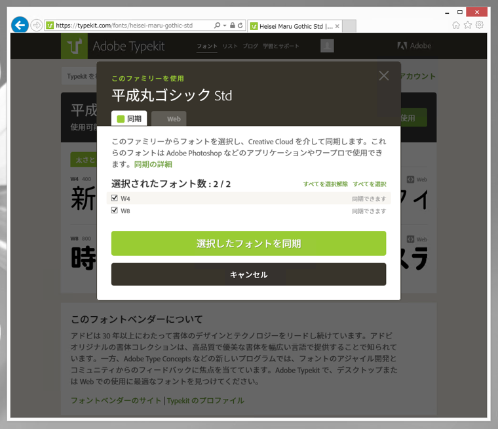Maximize the browser window

pyautogui.click(x=460, y=12)
